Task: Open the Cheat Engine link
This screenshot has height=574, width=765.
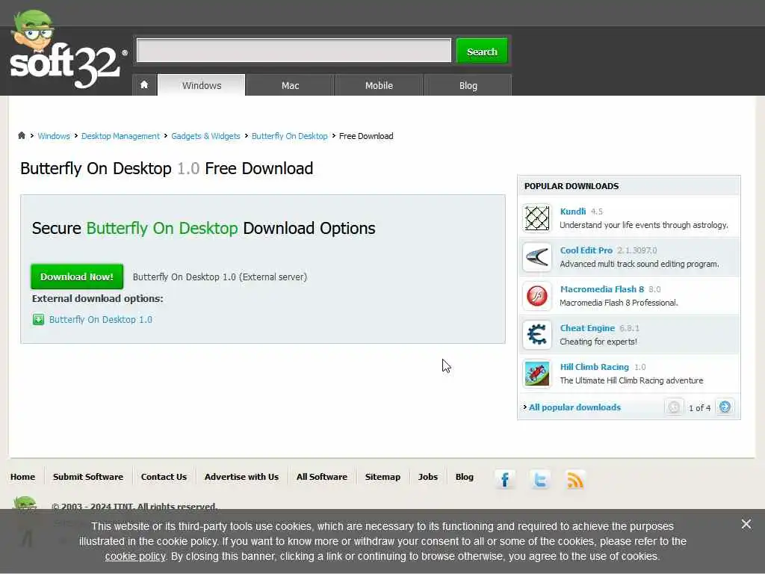Action: 587,328
